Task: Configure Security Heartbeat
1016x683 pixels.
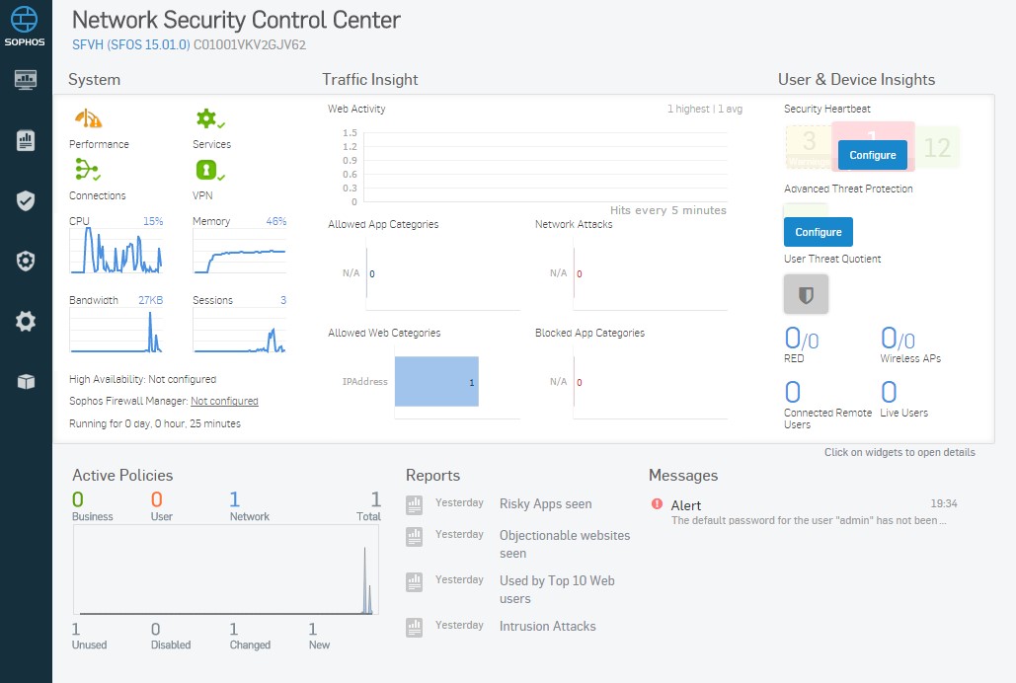Action: 872,155
